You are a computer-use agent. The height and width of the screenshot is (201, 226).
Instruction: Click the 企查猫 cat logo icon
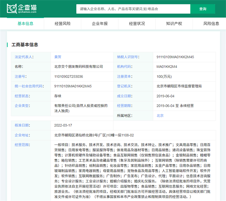pos(12,8)
